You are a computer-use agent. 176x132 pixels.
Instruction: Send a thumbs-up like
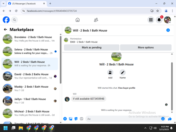click(x=170, y=119)
